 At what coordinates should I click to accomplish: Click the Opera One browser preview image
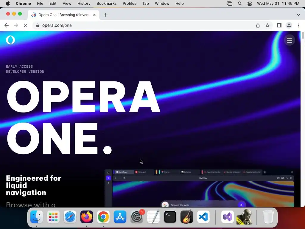pos(200,188)
